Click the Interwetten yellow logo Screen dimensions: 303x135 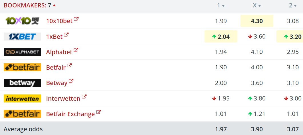point(22,98)
